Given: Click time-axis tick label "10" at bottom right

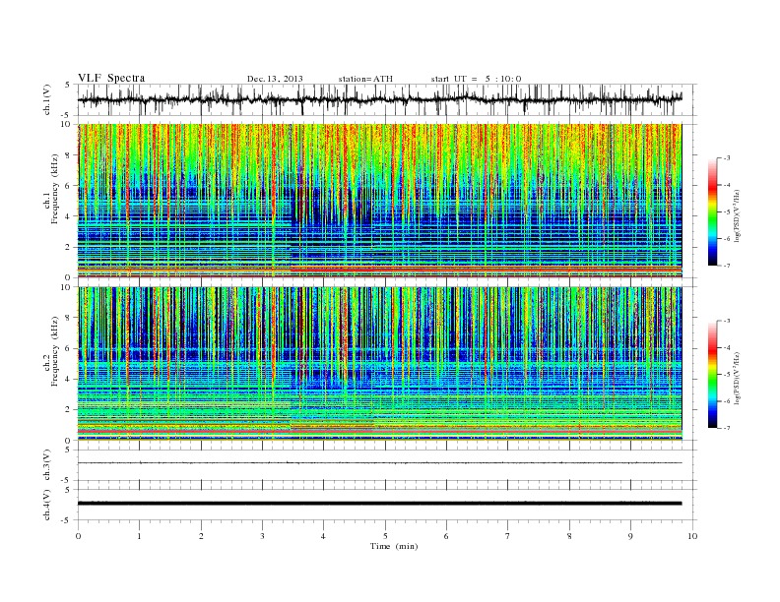Looking at the screenshot, I should 692,536.
